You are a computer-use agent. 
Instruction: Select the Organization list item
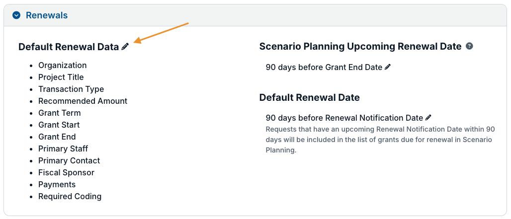(63, 66)
